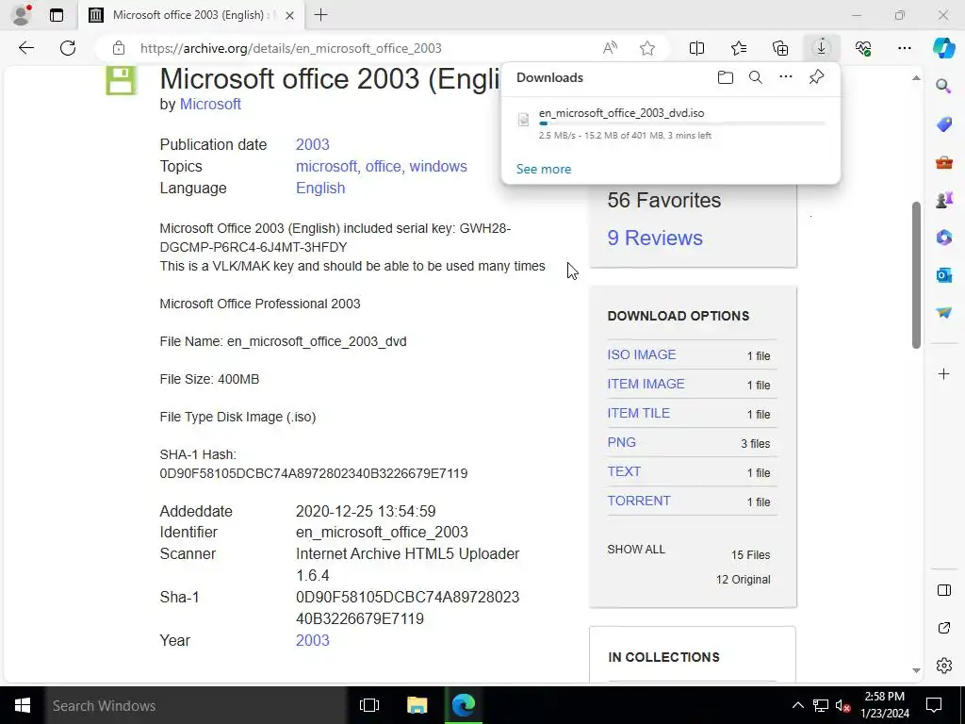Download the TORRENT option
Screen dimensions: 965x724
(639, 501)
